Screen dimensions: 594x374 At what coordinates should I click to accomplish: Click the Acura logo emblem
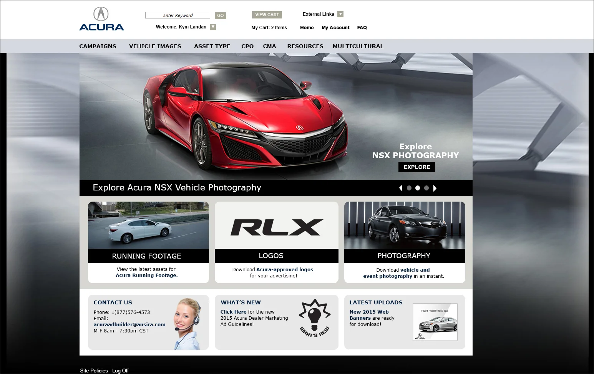[x=101, y=13]
